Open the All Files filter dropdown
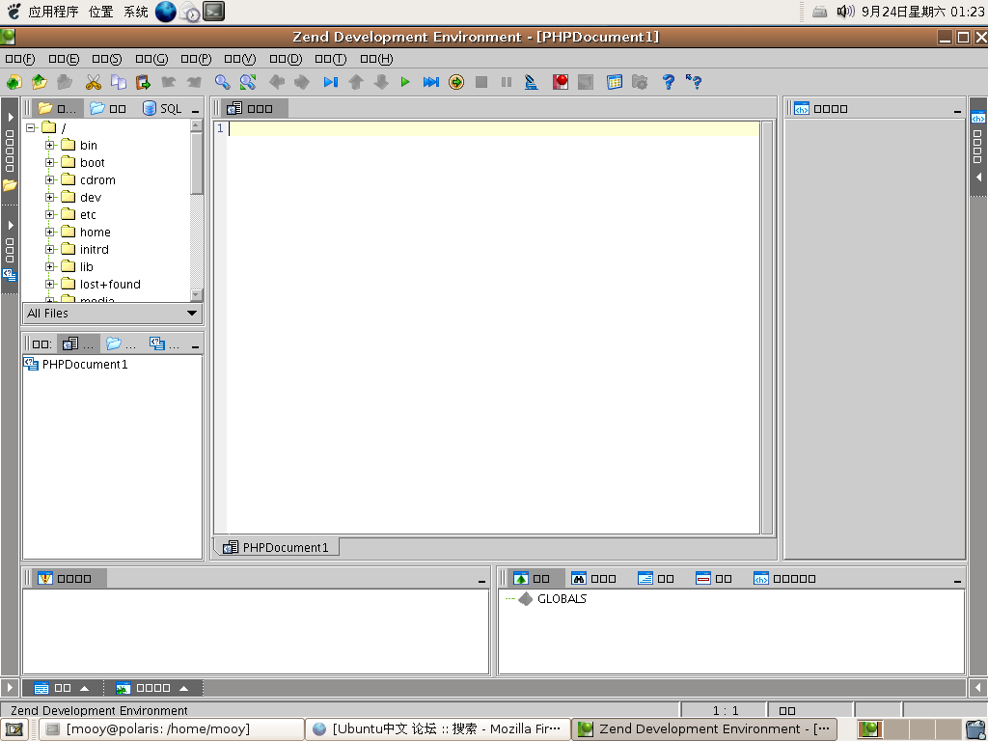The image size is (988, 741). (113, 314)
